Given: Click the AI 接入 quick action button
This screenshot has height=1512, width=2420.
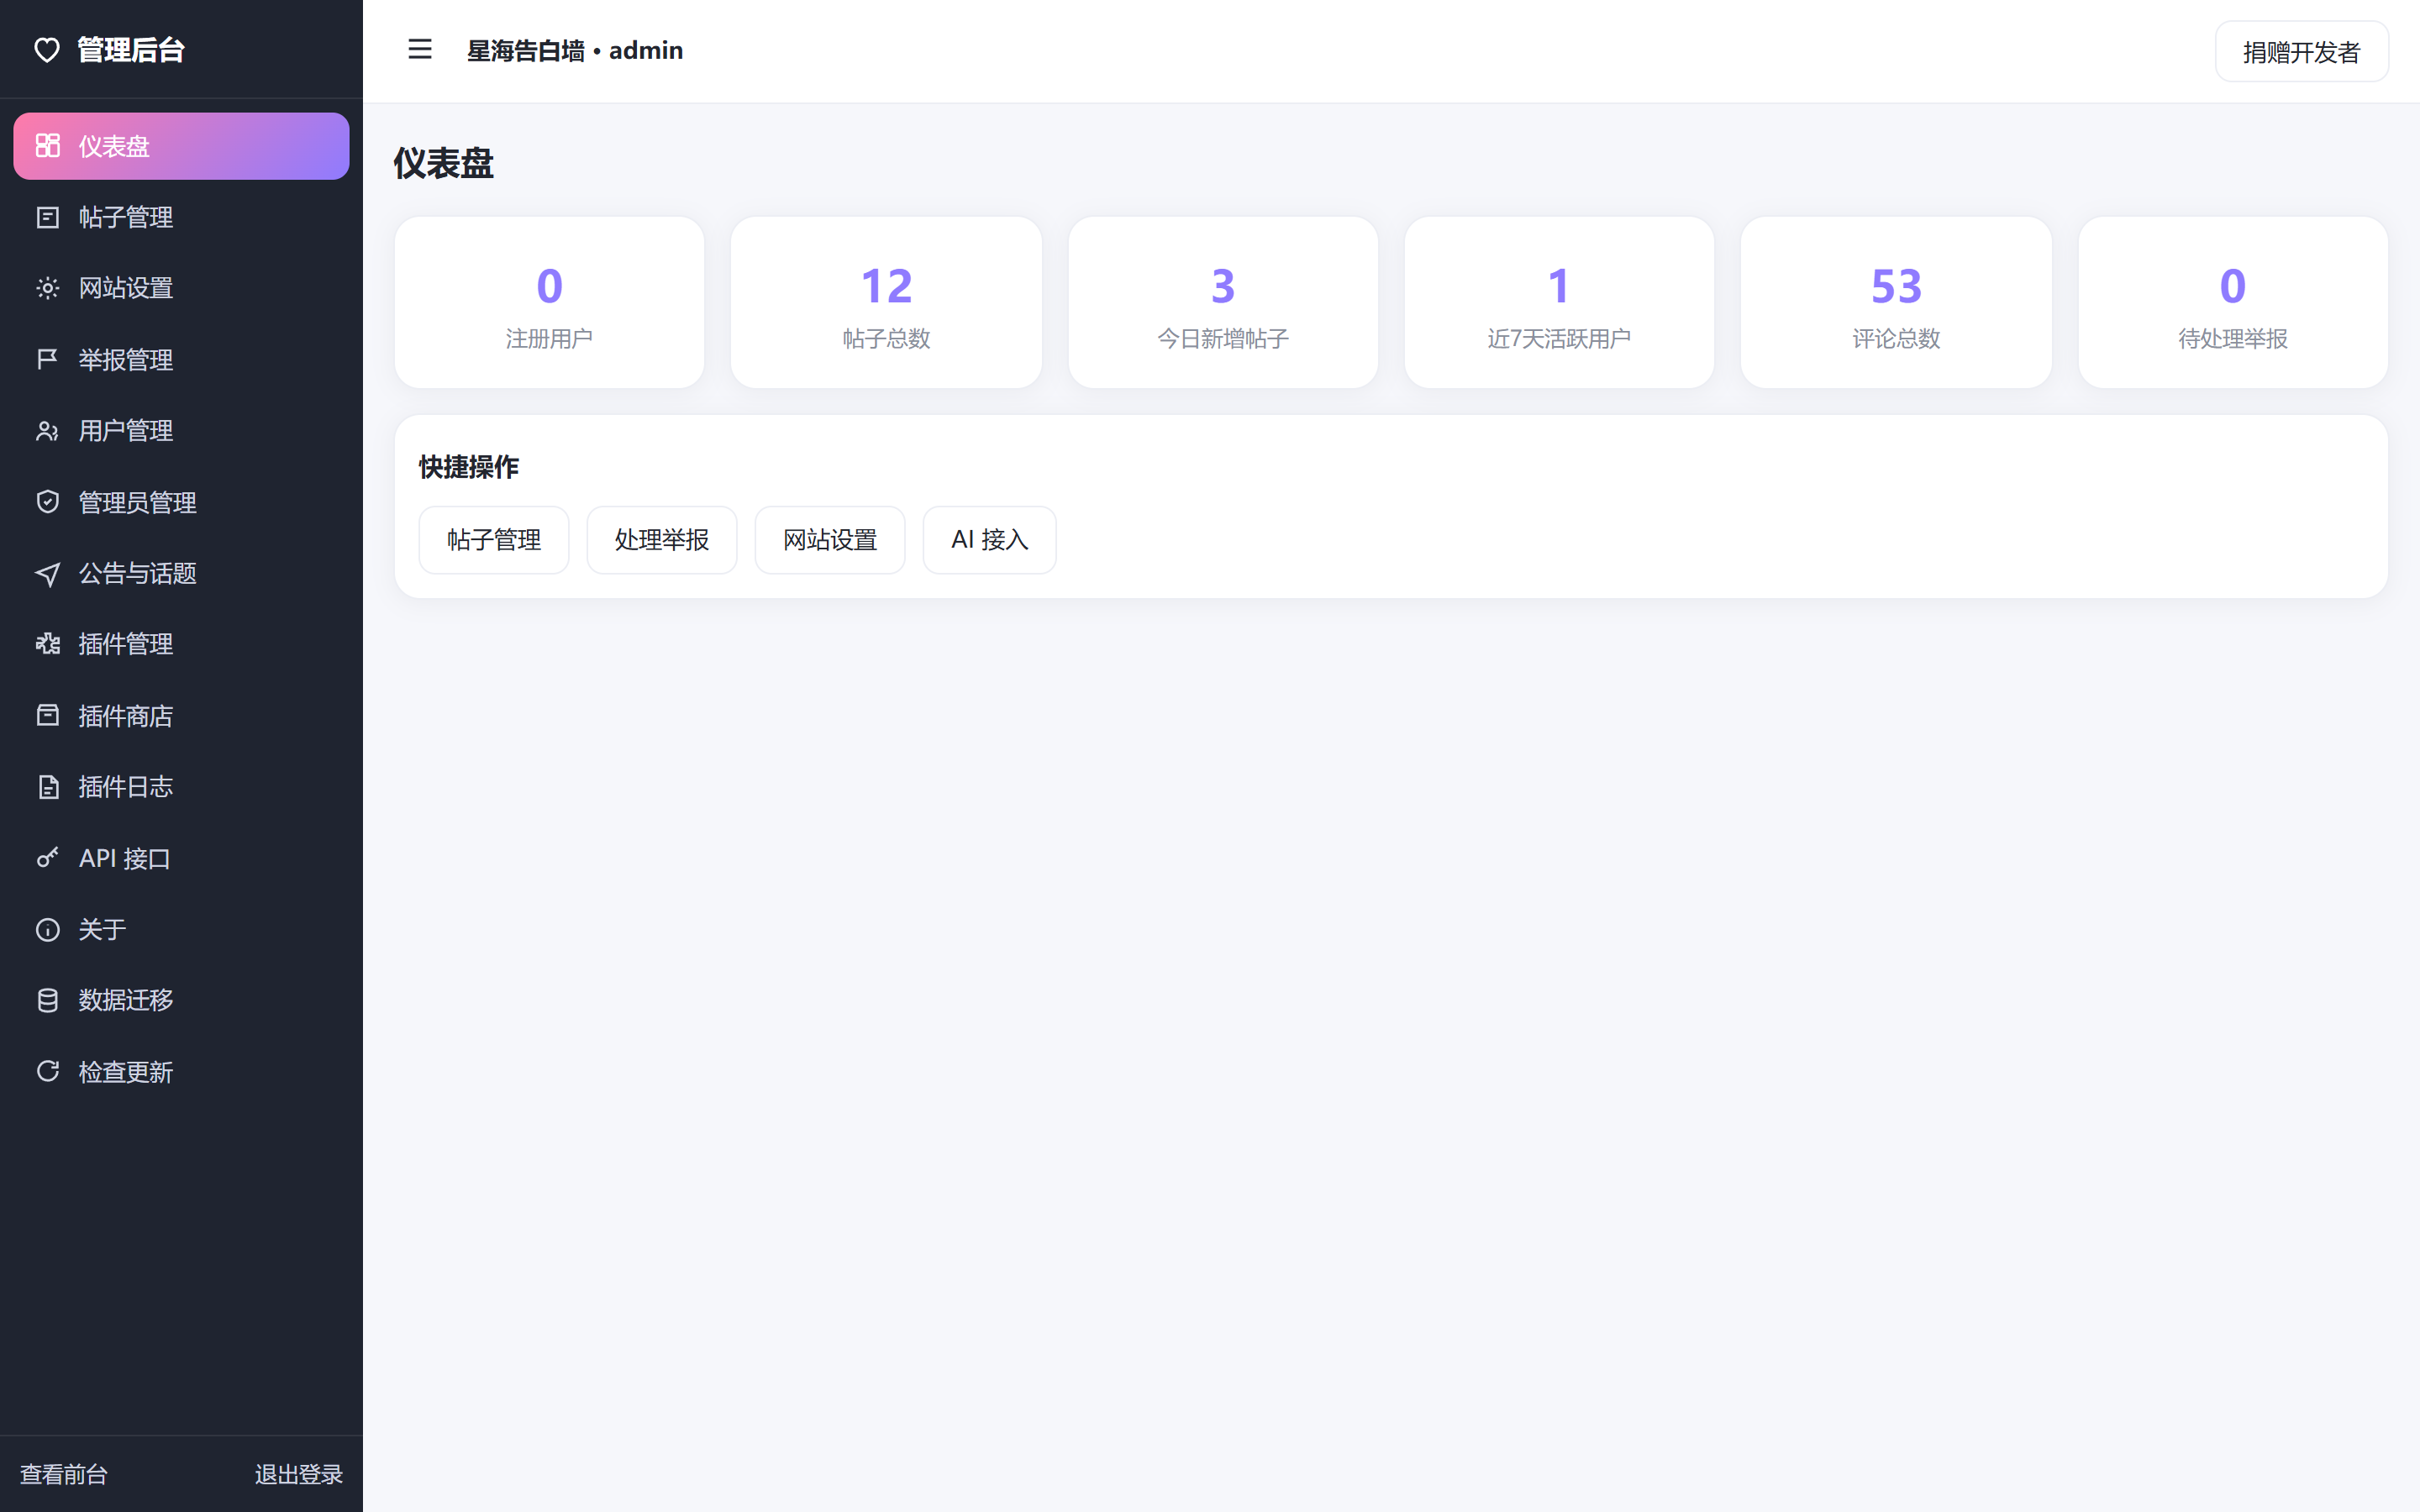Looking at the screenshot, I should (989, 540).
